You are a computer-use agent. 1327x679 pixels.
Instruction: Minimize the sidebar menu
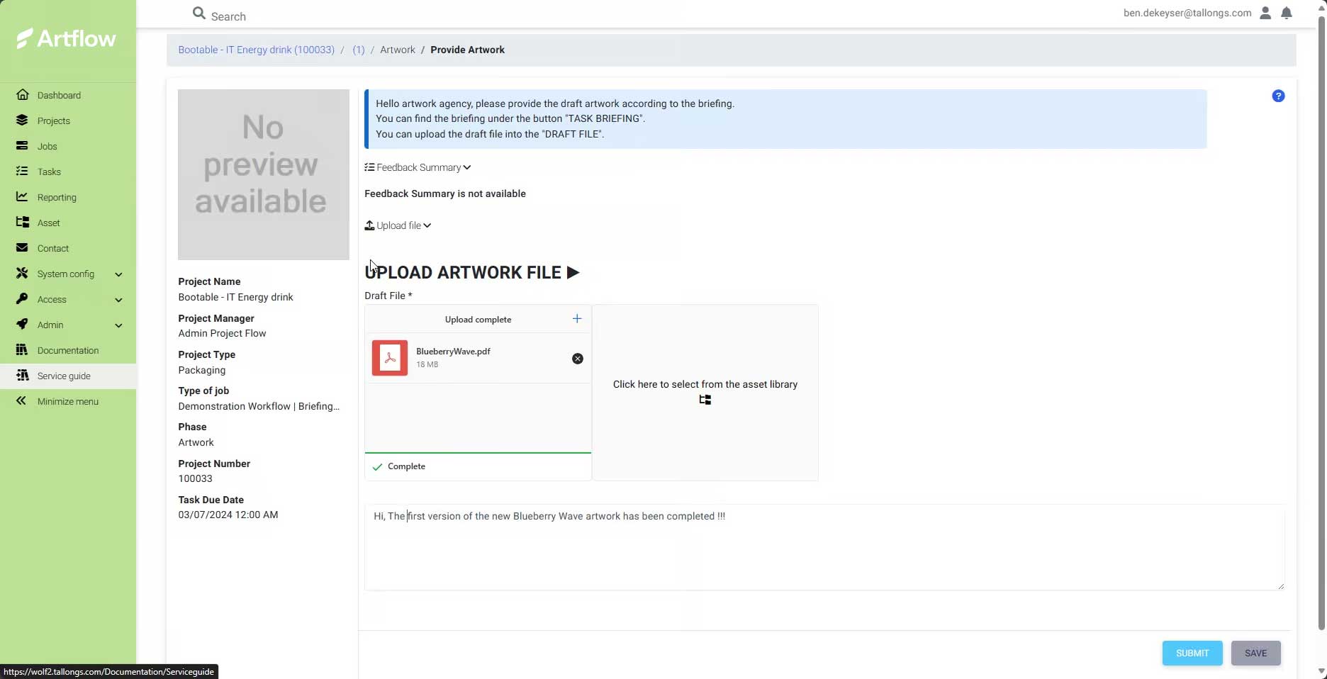pyautogui.click(x=67, y=402)
